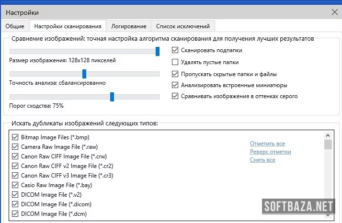Screen dimensions: 342x223
Task: Uncheck Анализировать встроенные миниатюры
Action: point(175,85)
